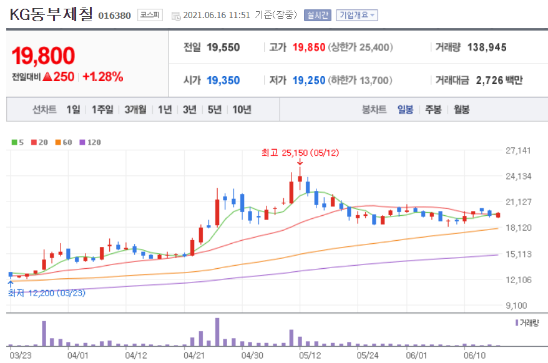This screenshot has width=548, height=363.
Task: Click the 전일 value 19,550
Action: click(223, 47)
